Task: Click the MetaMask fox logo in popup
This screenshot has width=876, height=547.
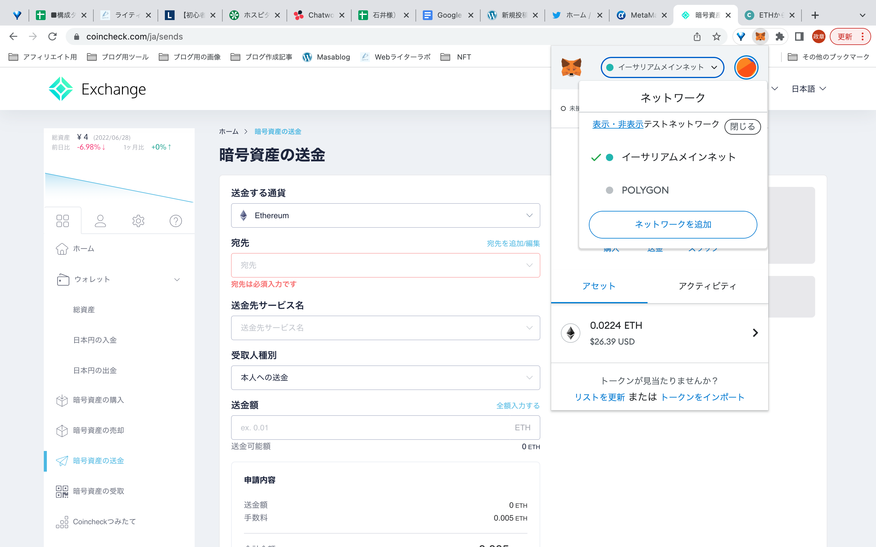Action: point(571,67)
